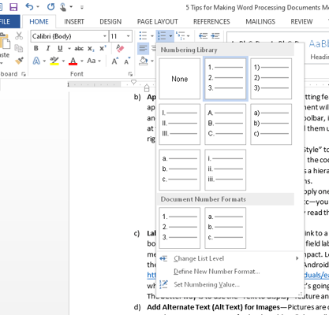Click the Clear All Formatting eraser icon

point(120,48)
